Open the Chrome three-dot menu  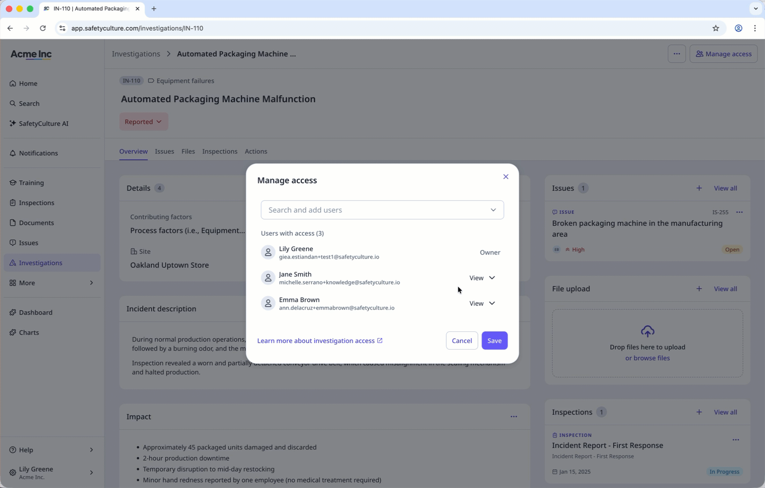point(755,28)
